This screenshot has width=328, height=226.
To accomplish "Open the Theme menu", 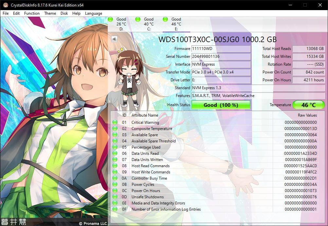I will coord(50,13).
